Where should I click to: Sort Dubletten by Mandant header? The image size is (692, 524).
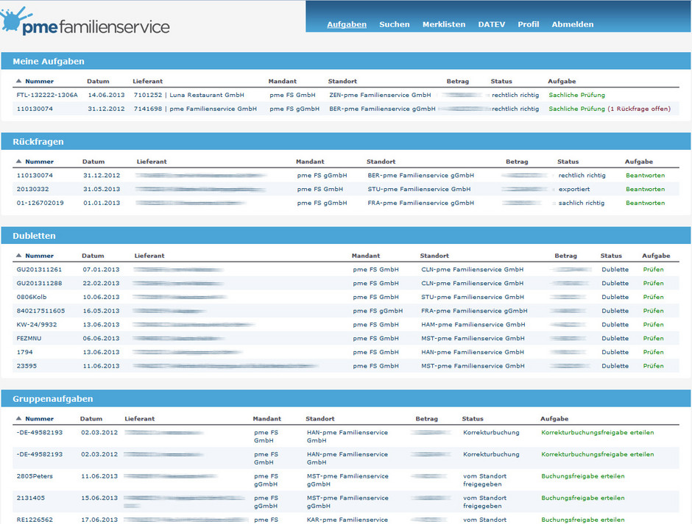[x=365, y=256]
